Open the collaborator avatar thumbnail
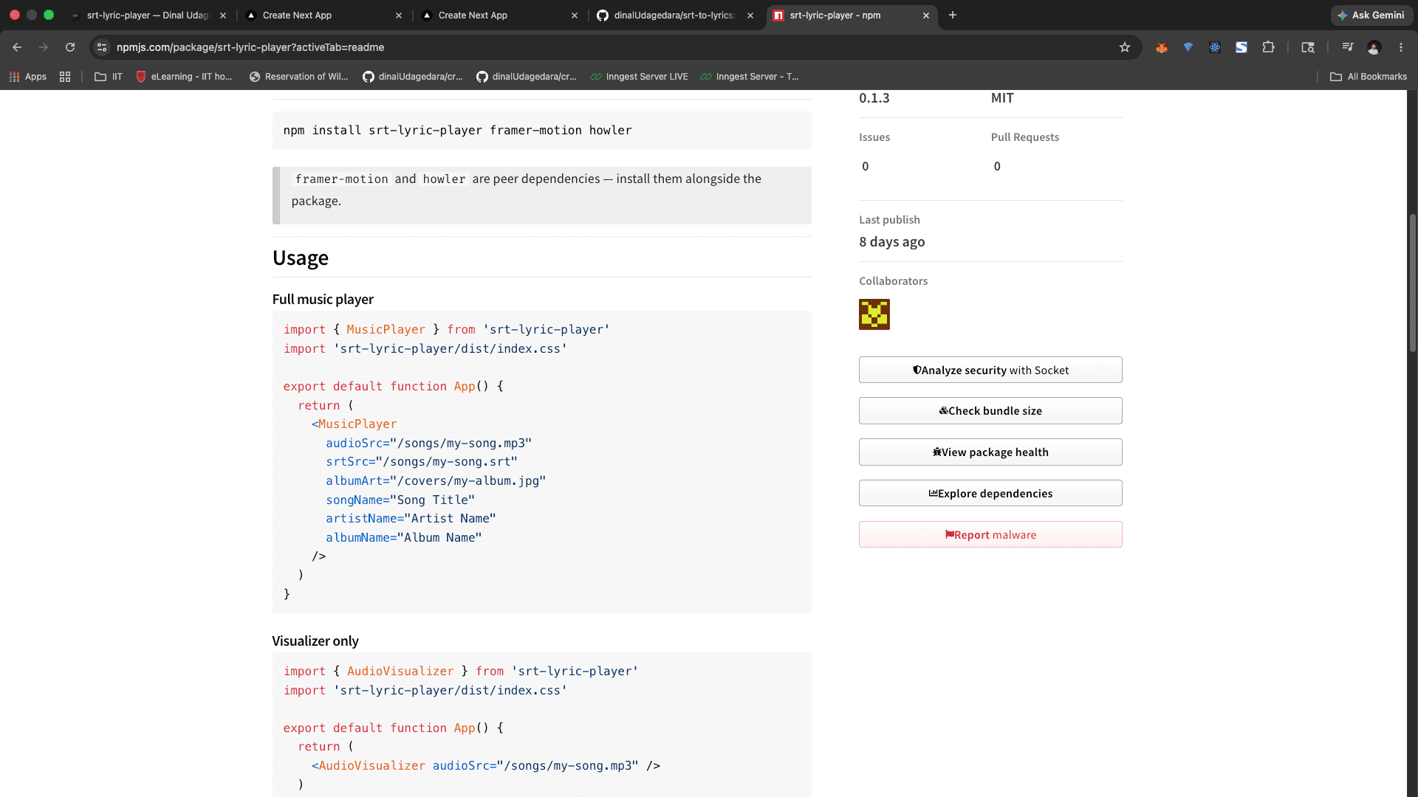The height and width of the screenshot is (797, 1418). [874, 314]
